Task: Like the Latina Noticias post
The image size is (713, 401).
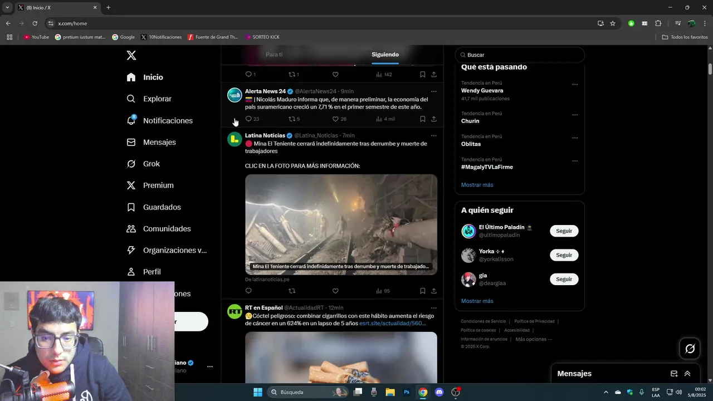Action: point(335,291)
